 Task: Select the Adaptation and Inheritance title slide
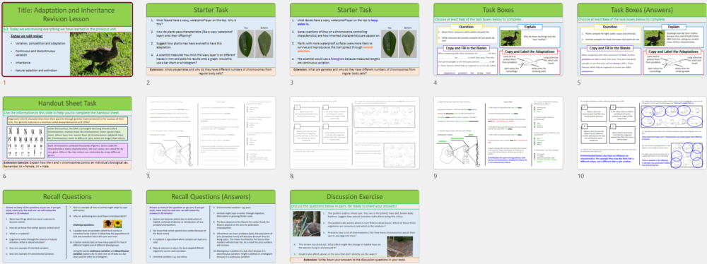(67, 40)
